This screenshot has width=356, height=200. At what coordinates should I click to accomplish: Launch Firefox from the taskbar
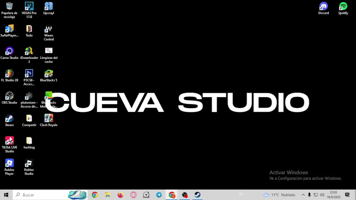tap(120, 195)
